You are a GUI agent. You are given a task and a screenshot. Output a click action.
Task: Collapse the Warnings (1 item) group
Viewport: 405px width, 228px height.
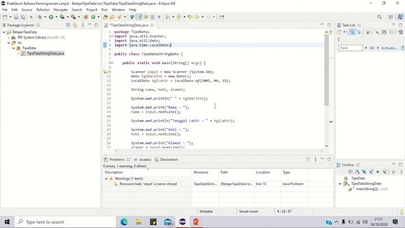106,179
